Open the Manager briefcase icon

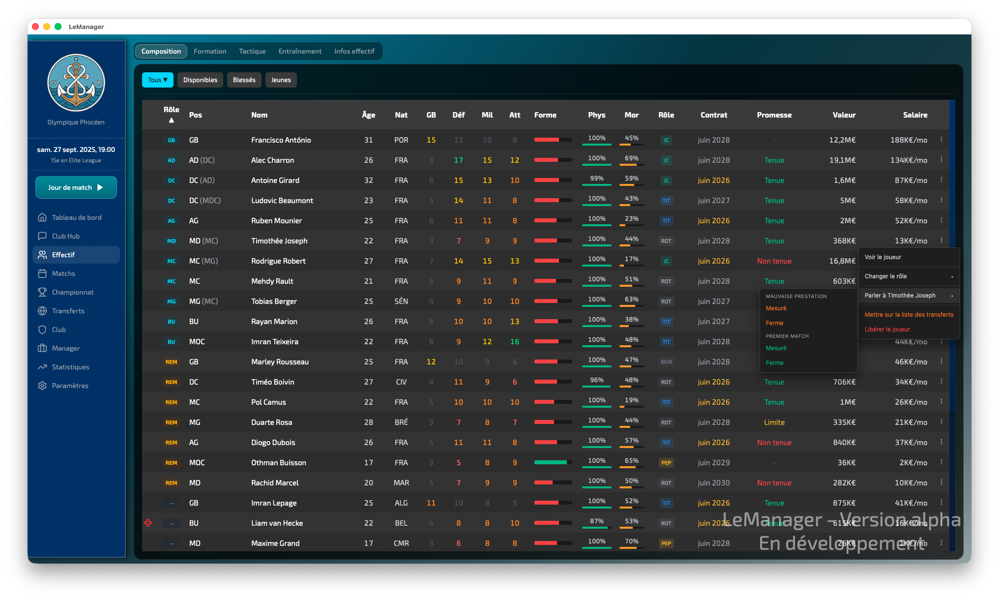tap(42, 348)
